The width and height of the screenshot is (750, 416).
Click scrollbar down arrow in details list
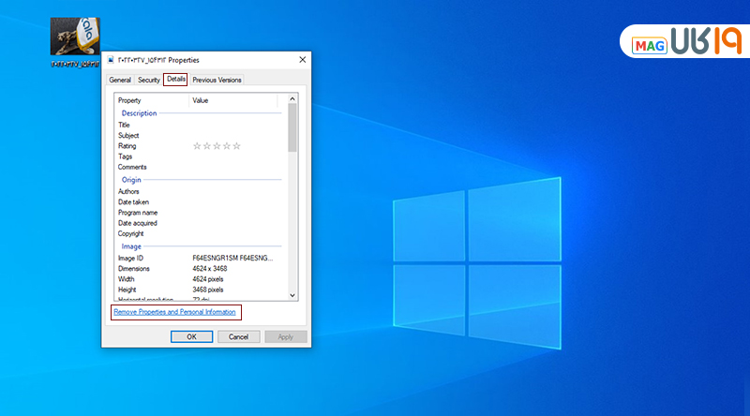[292, 294]
